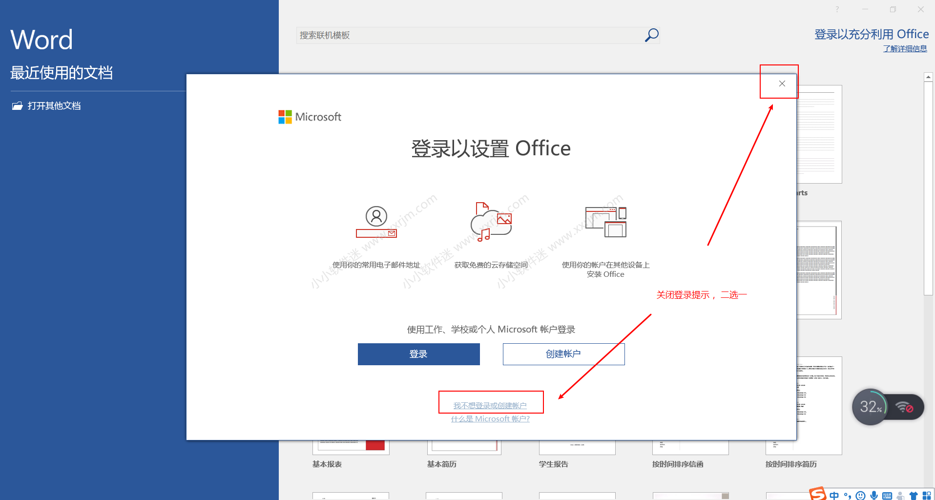The image size is (935, 500).
Task: Select the 基本简历 template label
Action: (x=442, y=464)
